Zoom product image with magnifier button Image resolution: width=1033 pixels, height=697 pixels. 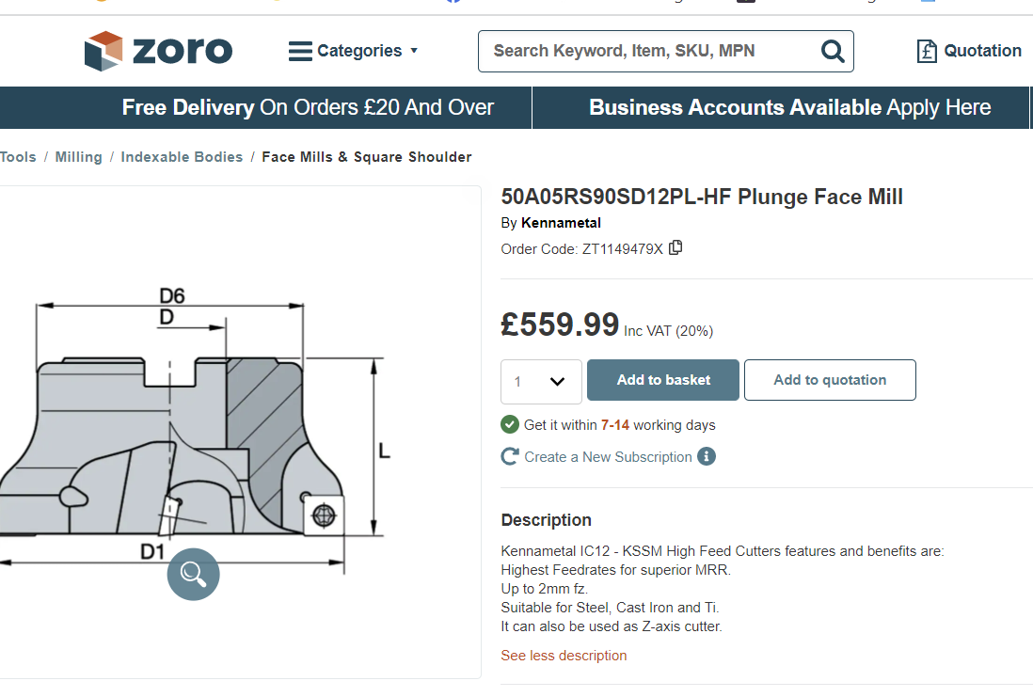(193, 574)
